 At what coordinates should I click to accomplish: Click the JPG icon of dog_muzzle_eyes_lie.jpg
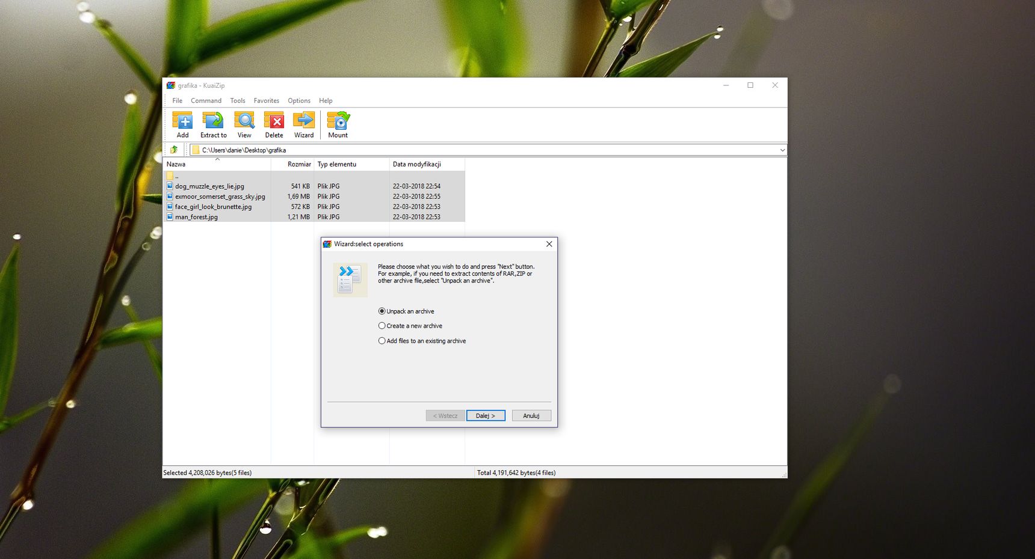point(170,186)
